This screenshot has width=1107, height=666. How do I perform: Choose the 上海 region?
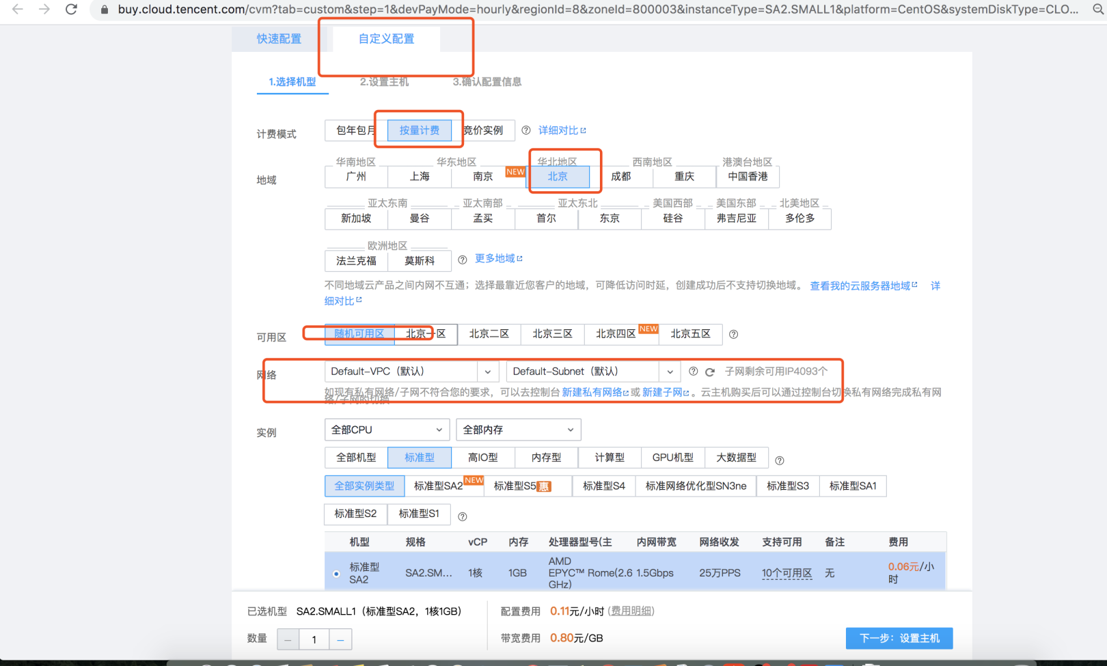click(420, 176)
